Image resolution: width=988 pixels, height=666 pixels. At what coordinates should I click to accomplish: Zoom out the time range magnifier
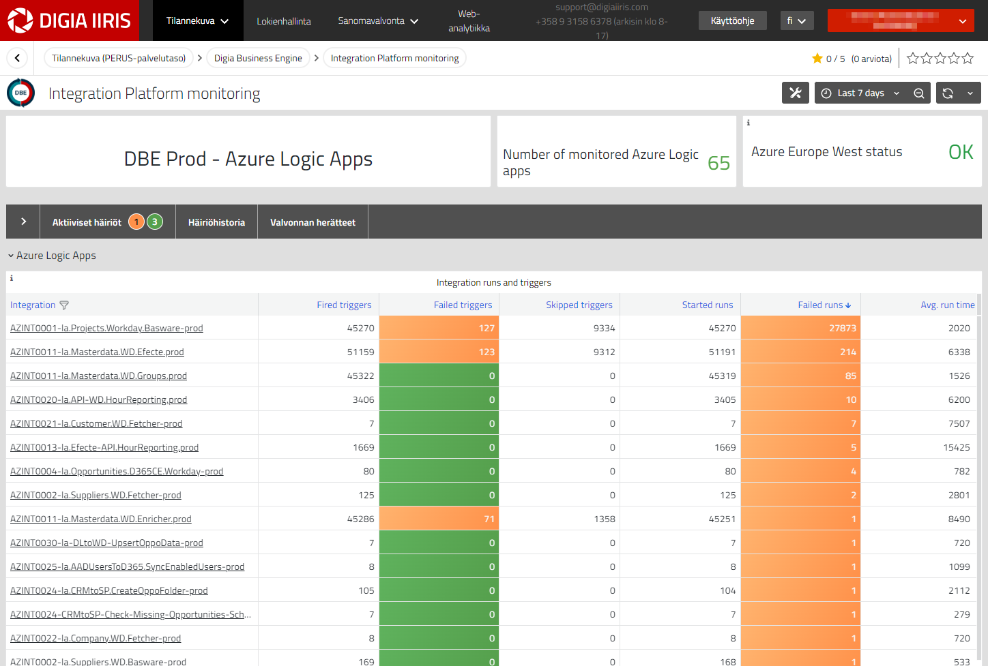pyautogui.click(x=918, y=93)
